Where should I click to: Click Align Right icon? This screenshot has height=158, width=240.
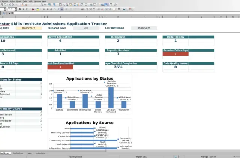click(x=51, y=9)
